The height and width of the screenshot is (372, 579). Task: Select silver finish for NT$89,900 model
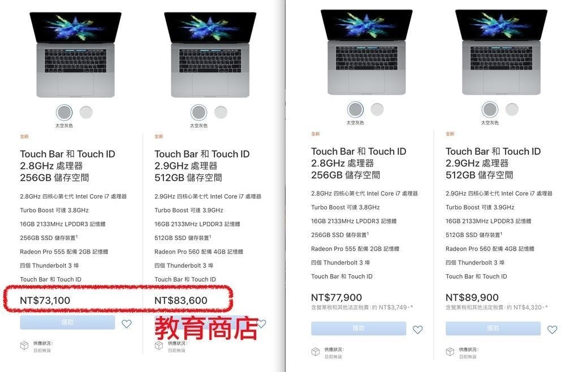(512, 110)
